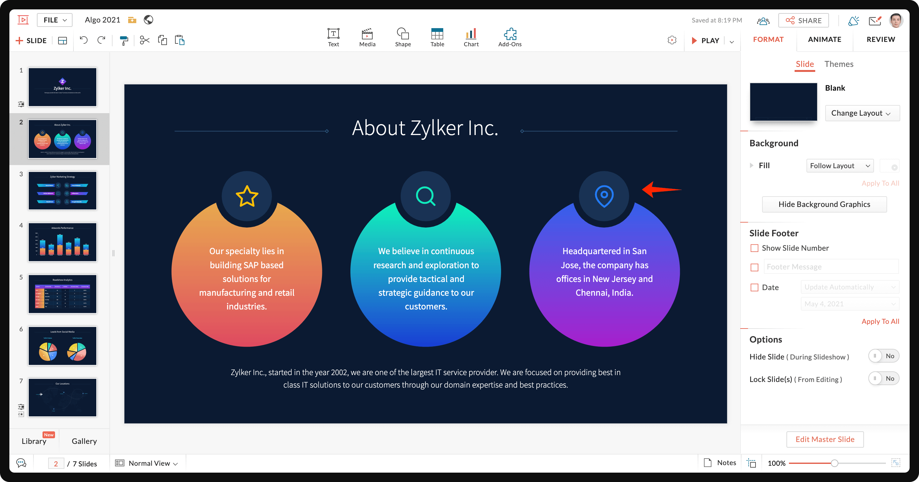Image resolution: width=919 pixels, height=482 pixels.
Task: Click the Edit Master Slide button
Action: [x=825, y=439]
